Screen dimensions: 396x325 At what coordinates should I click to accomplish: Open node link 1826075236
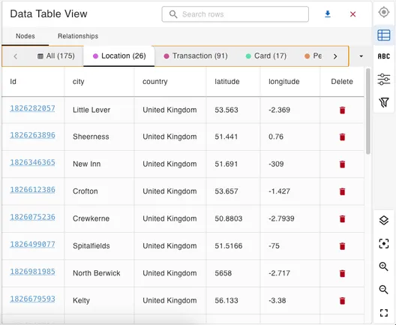click(x=32, y=217)
